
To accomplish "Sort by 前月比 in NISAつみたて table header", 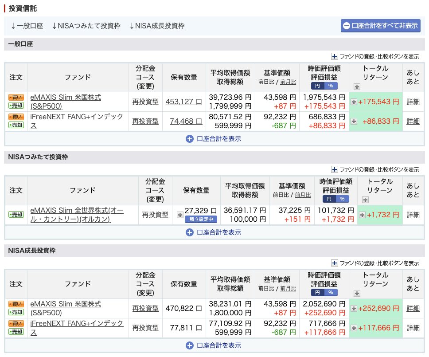I will 303,195.
